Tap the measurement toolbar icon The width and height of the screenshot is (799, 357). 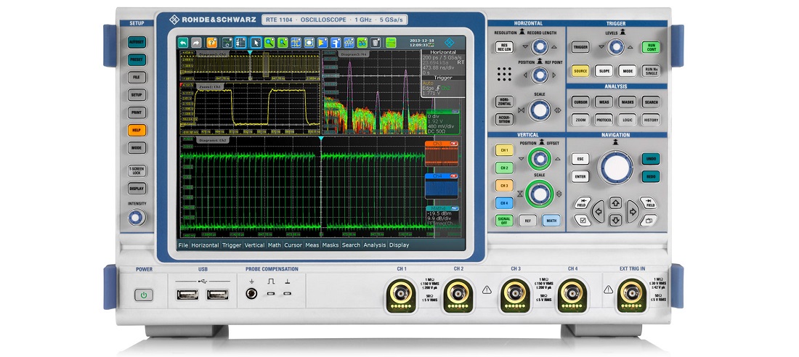point(336,43)
